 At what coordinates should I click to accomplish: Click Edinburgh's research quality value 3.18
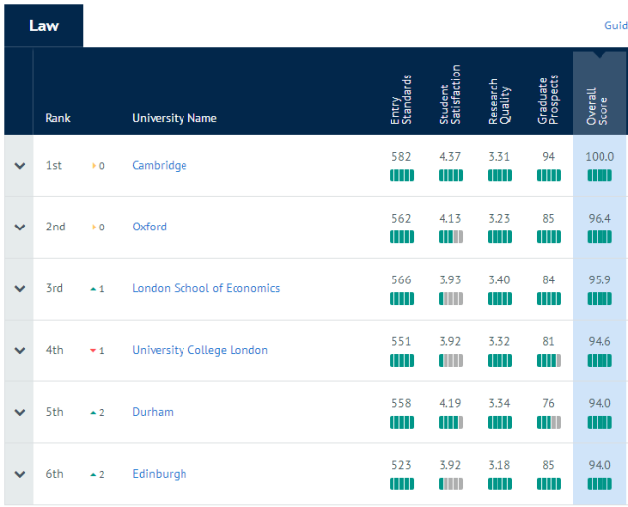pos(499,465)
